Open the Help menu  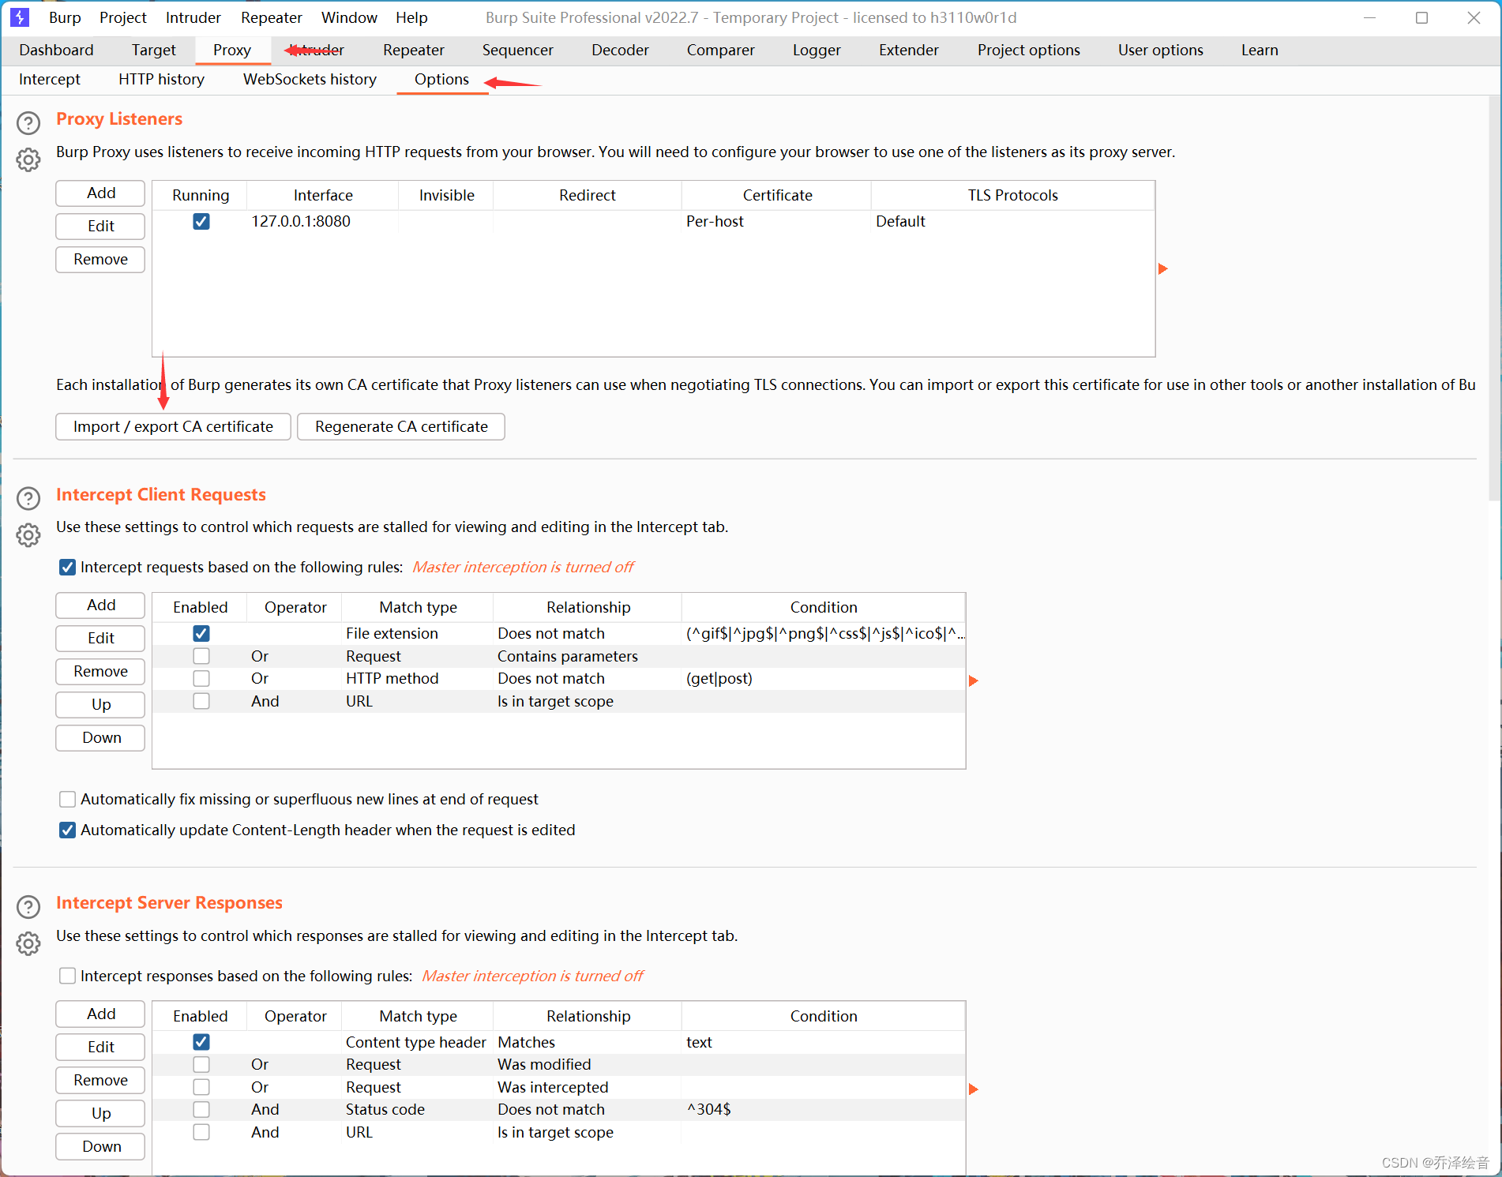pos(411,17)
